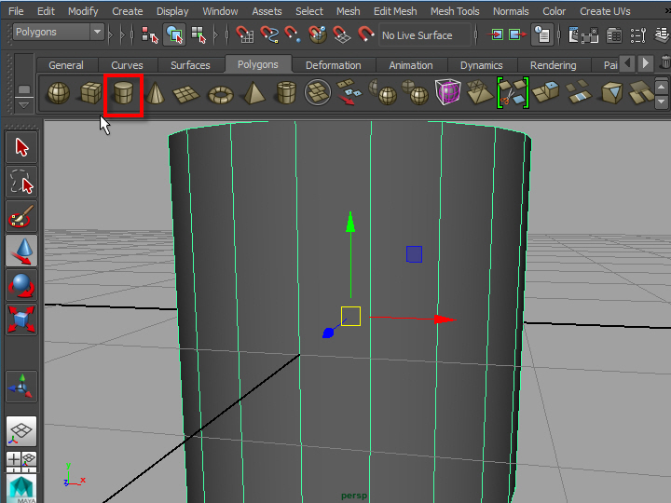Click the polygon sphere shelf icon
Viewport: 671px width, 503px height.
click(59, 94)
